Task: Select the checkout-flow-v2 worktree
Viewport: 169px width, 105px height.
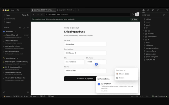Action: point(16,36)
